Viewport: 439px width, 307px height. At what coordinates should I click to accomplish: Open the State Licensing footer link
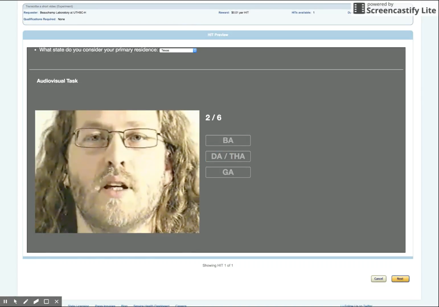(x=78, y=306)
